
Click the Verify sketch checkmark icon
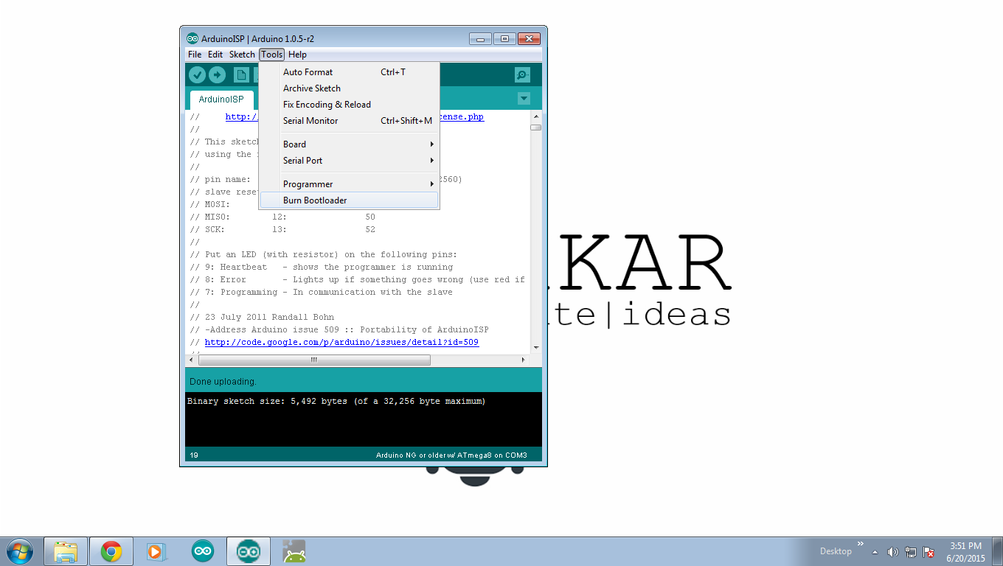pos(197,74)
